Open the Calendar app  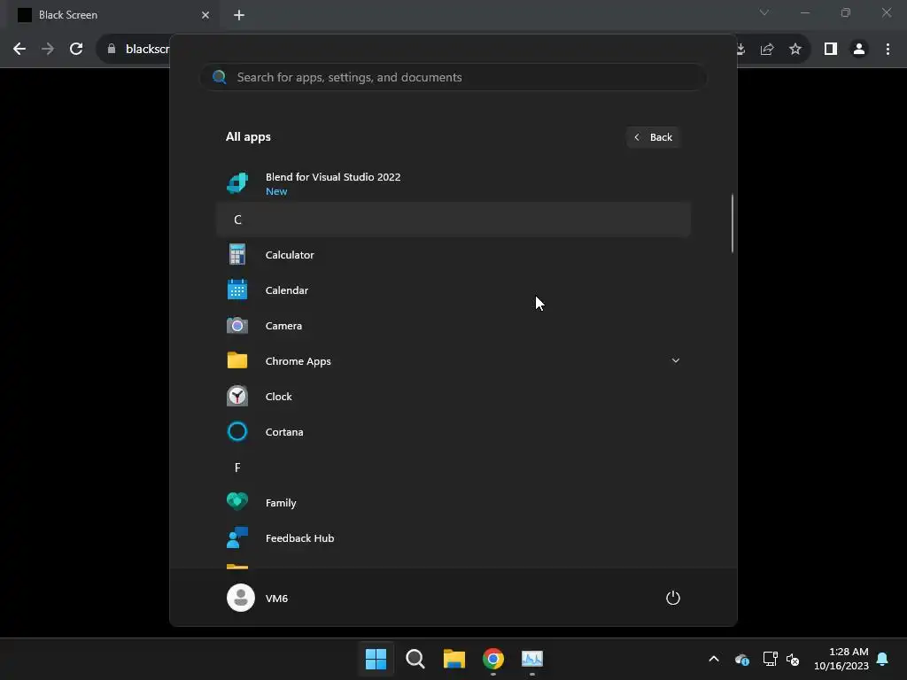pos(453,290)
